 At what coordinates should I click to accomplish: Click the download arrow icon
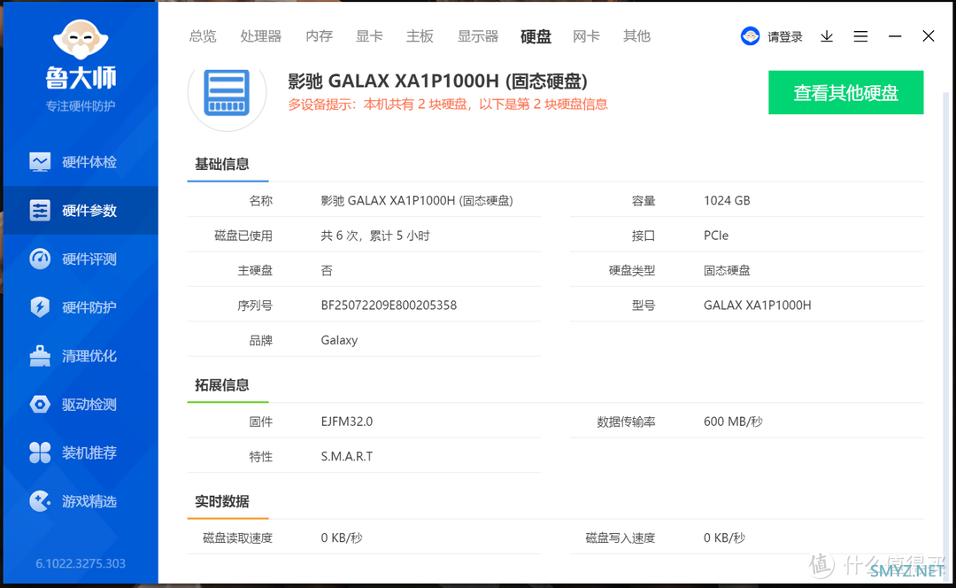(x=827, y=36)
